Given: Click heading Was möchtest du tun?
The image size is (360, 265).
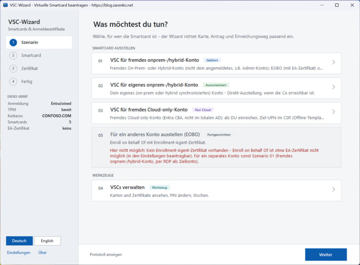Looking at the screenshot, I should (x=131, y=24).
